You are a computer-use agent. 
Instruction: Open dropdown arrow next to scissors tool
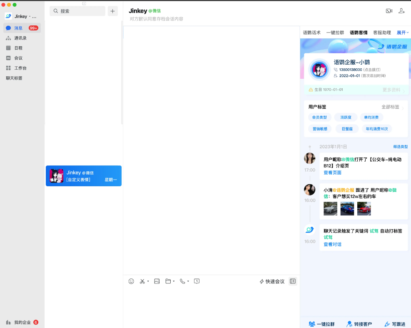[x=148, y=282]
